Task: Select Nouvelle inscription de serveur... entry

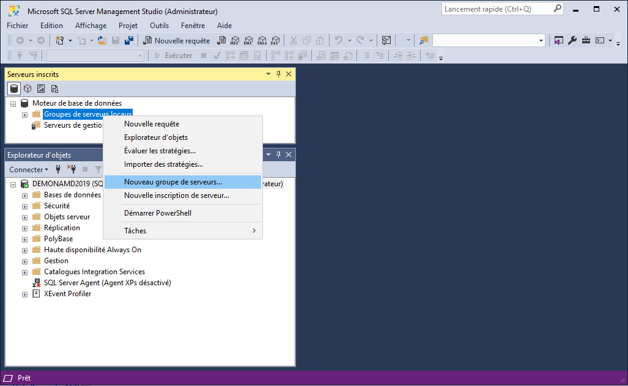Action: click(x=183, y=195)
